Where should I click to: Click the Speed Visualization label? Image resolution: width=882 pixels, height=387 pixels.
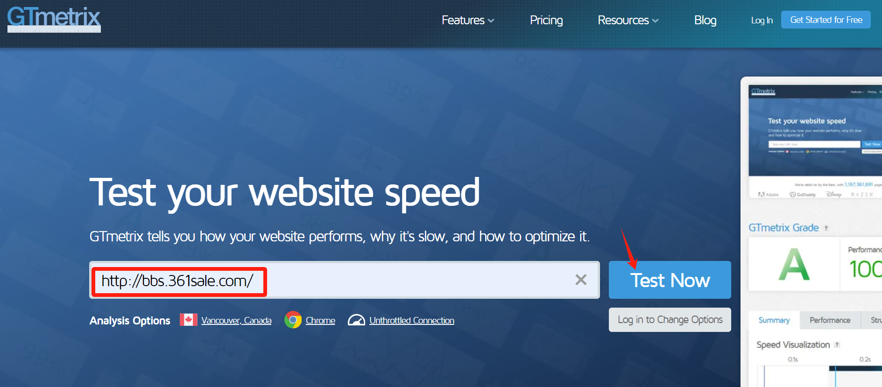(793, 345)
